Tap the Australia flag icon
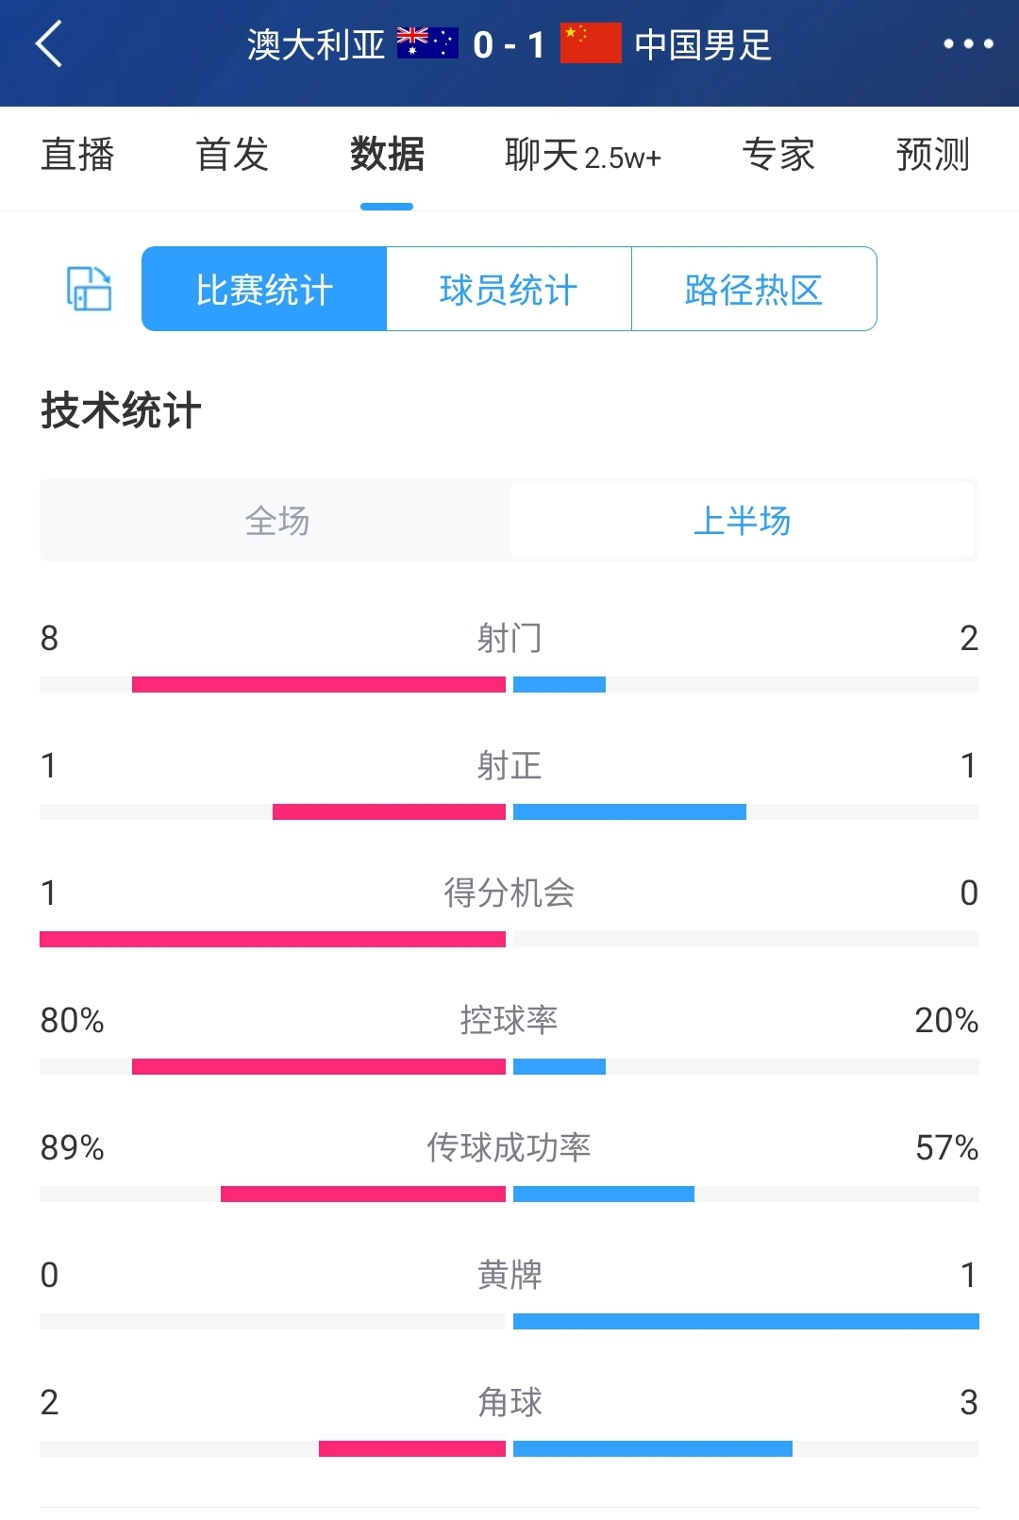Viewport: 1019px width, 1520px height. pos(427,43)
